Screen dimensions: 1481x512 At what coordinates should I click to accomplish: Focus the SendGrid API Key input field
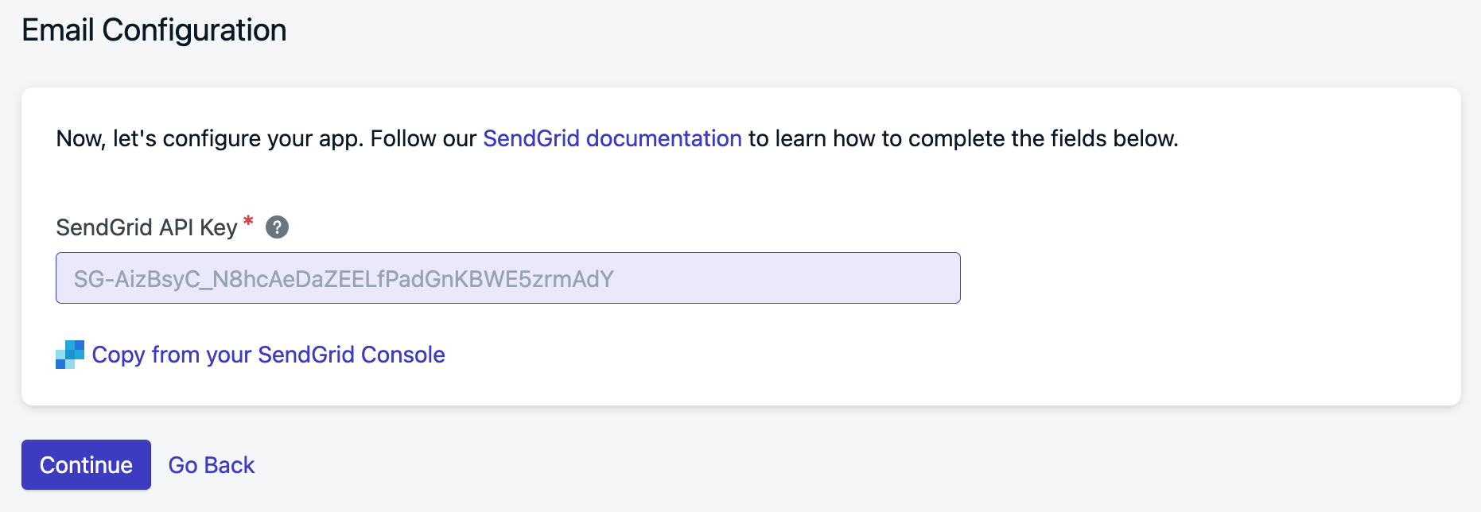508,277
